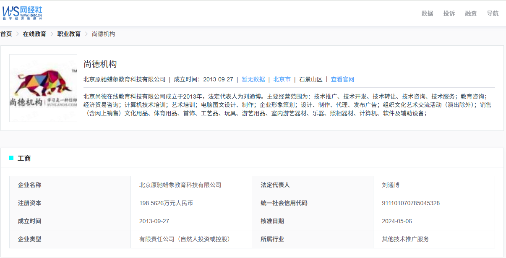Open the 数据 menu in top navigation
Viewport: 506px width, 258px height.
coord(427,13)
